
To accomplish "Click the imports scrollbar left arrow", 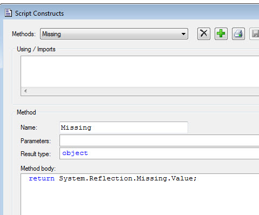I will pos(25,91).
